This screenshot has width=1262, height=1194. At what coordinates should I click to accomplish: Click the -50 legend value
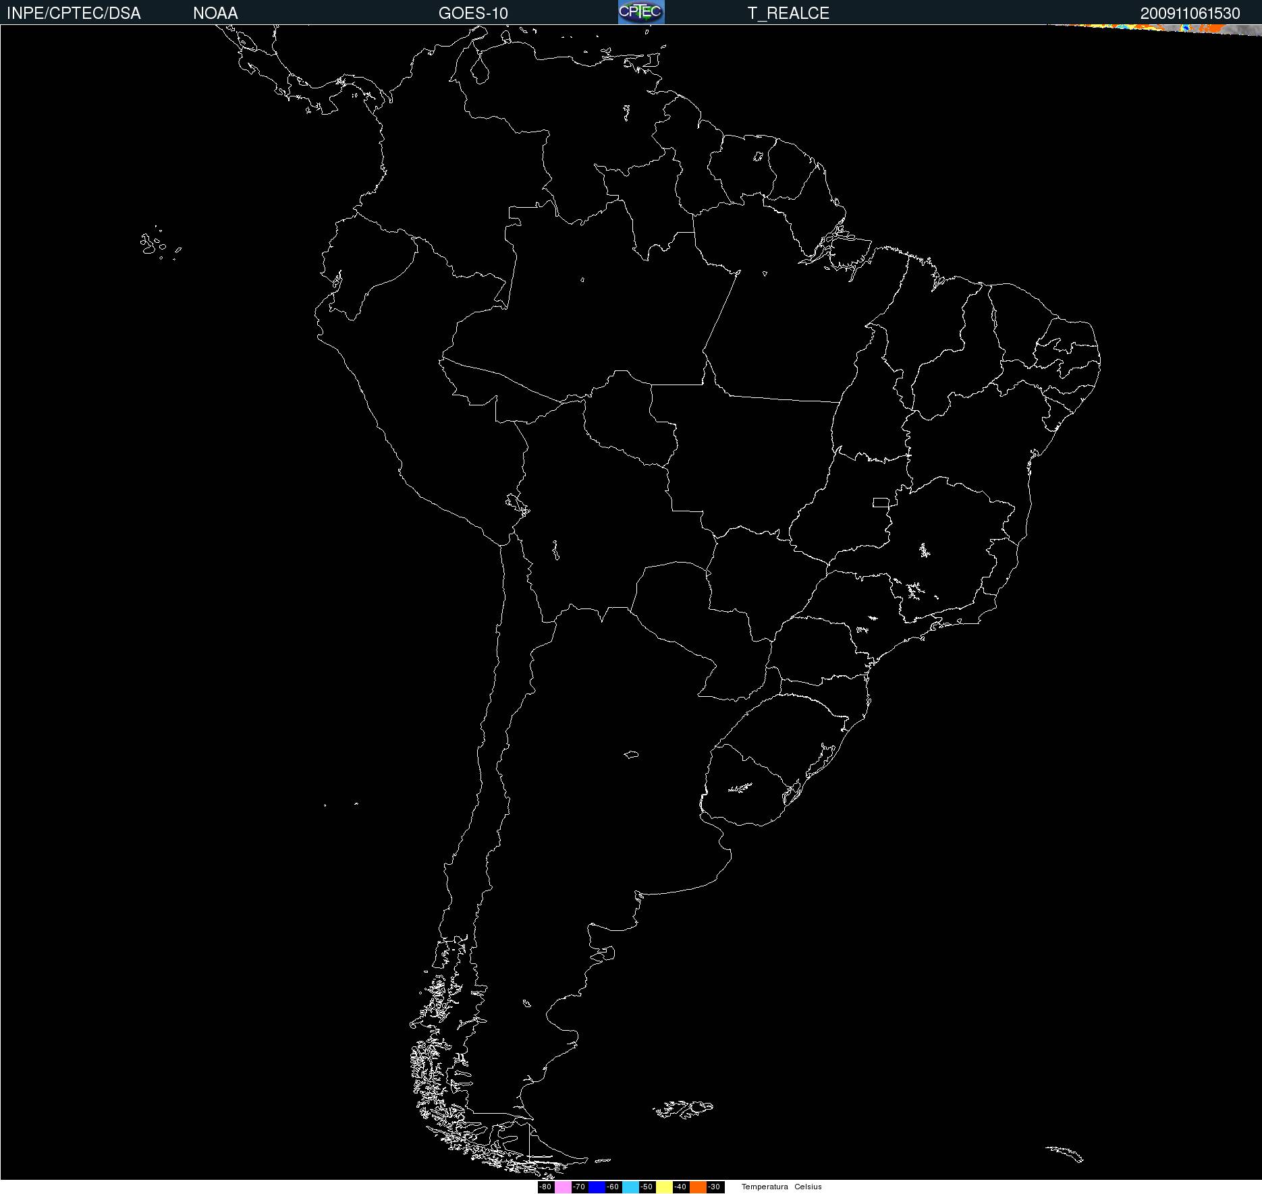[x=647, y=1187]
